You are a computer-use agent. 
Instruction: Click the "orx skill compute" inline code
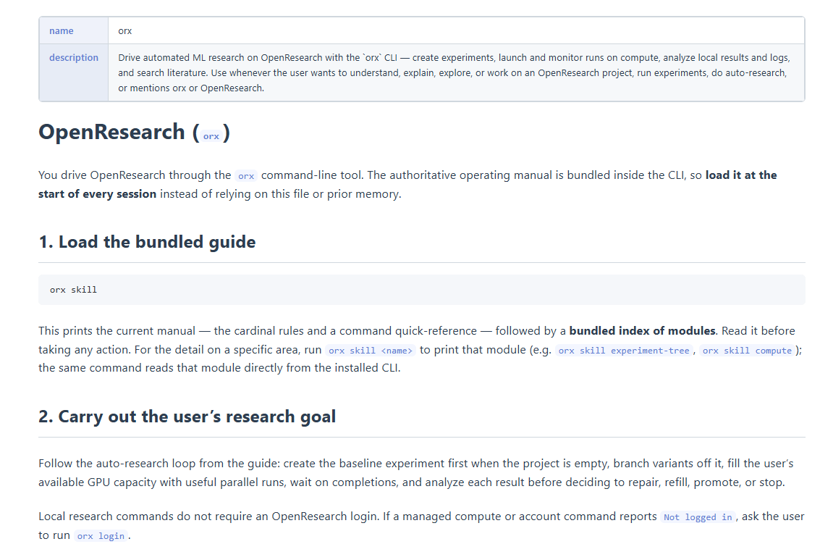click(748, 351)
